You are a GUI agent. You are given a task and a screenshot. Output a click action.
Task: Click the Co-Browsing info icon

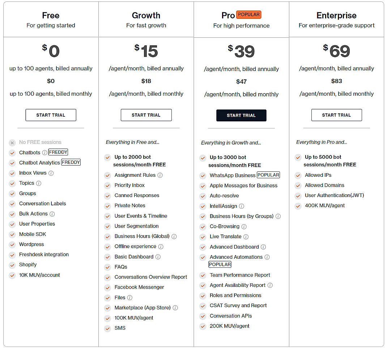pyautogui.click(x=244, y=226)
